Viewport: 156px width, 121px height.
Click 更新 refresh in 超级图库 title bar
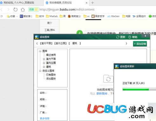(x=121, y=37)
